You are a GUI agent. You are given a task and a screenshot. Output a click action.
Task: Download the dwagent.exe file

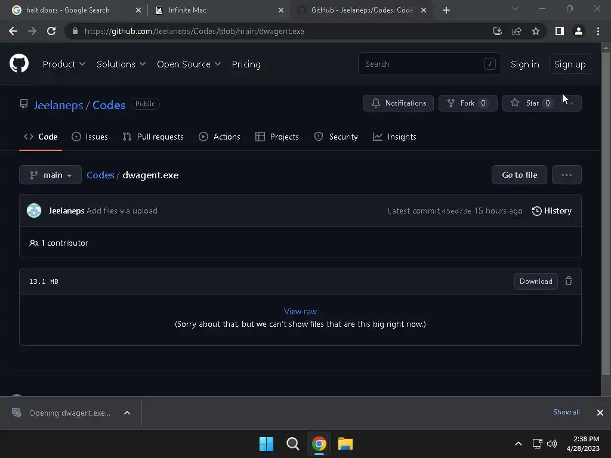536,281
